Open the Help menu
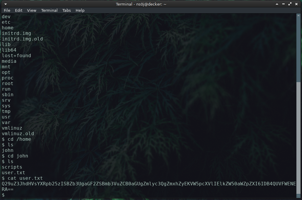Viewport: 302px width, 200px height. click(80, 10)
